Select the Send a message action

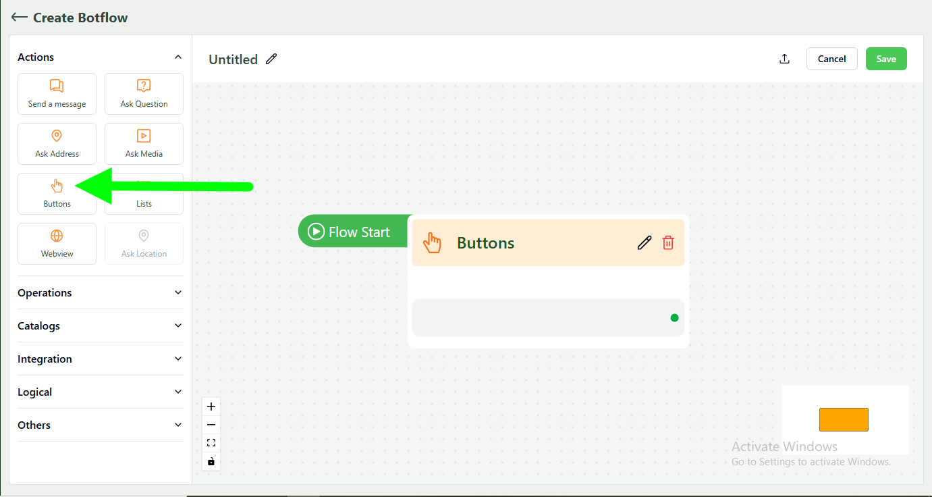pyautogui.click(x=57, y=93)
